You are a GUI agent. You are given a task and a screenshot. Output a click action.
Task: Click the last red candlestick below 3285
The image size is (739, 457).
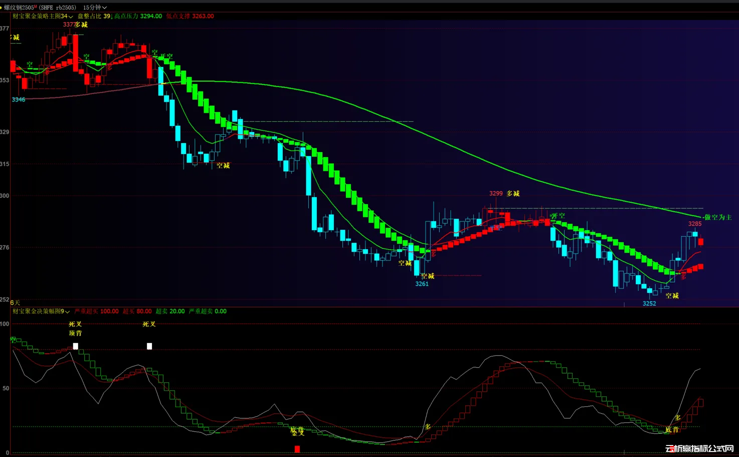(x=700, y=242)
